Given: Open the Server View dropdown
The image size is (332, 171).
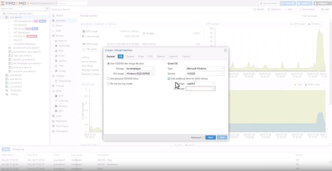Looking at the screenshot, I should click(23, 8).
